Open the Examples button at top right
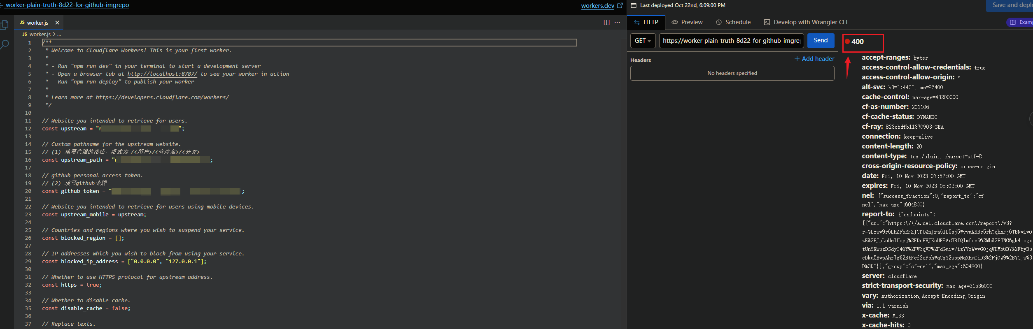The height and width of the screenshot is (329, 1033). point(1020,22)
